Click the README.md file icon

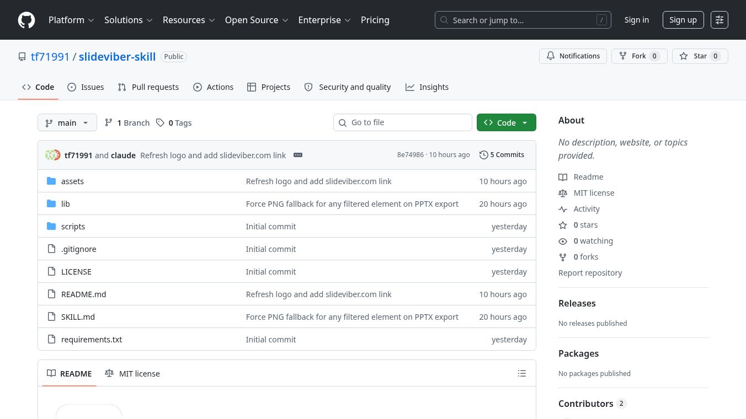51,294
